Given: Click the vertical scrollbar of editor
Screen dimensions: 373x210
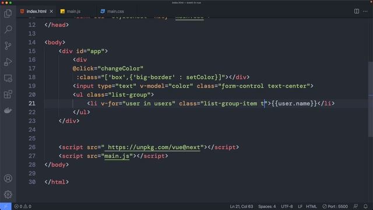Looking at the screenshot, I should 371,99.
